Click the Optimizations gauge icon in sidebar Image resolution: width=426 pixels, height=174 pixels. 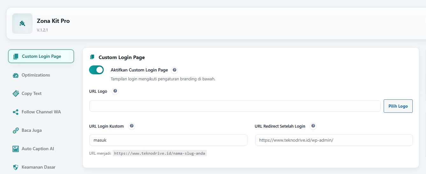click(x=16, y=75)
